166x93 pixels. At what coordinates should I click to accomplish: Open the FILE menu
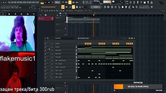9,2
